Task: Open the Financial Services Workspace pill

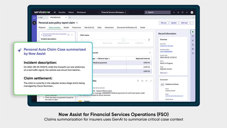Action: click(x=113, y=12)
